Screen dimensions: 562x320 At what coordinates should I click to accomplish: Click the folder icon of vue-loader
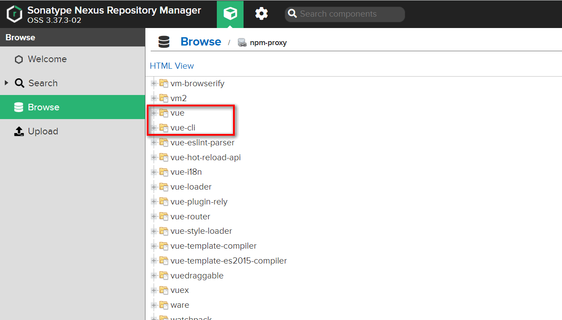click(x=164, y=187)
